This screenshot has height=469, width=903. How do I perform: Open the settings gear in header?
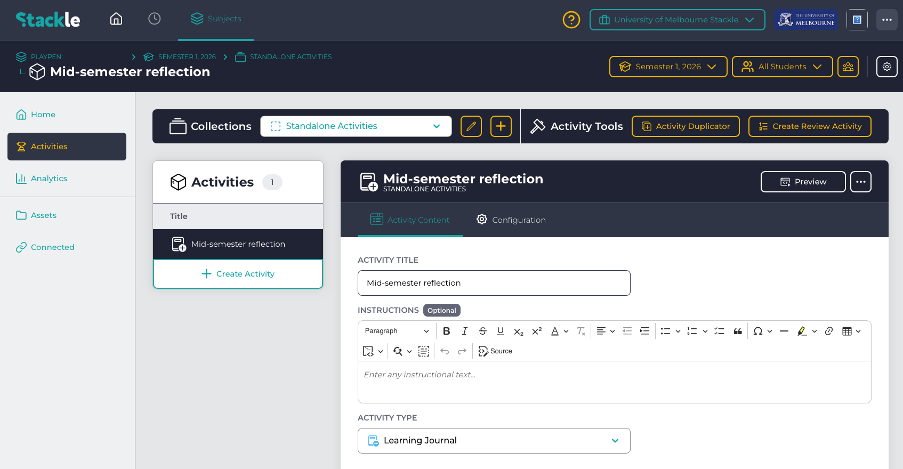pos(887,67)
